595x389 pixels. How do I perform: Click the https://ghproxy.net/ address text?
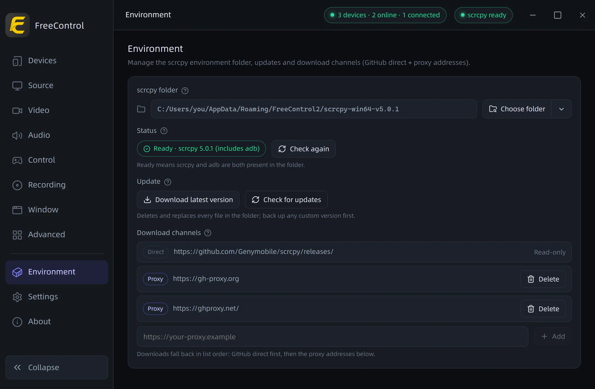(x=206, y=308)
